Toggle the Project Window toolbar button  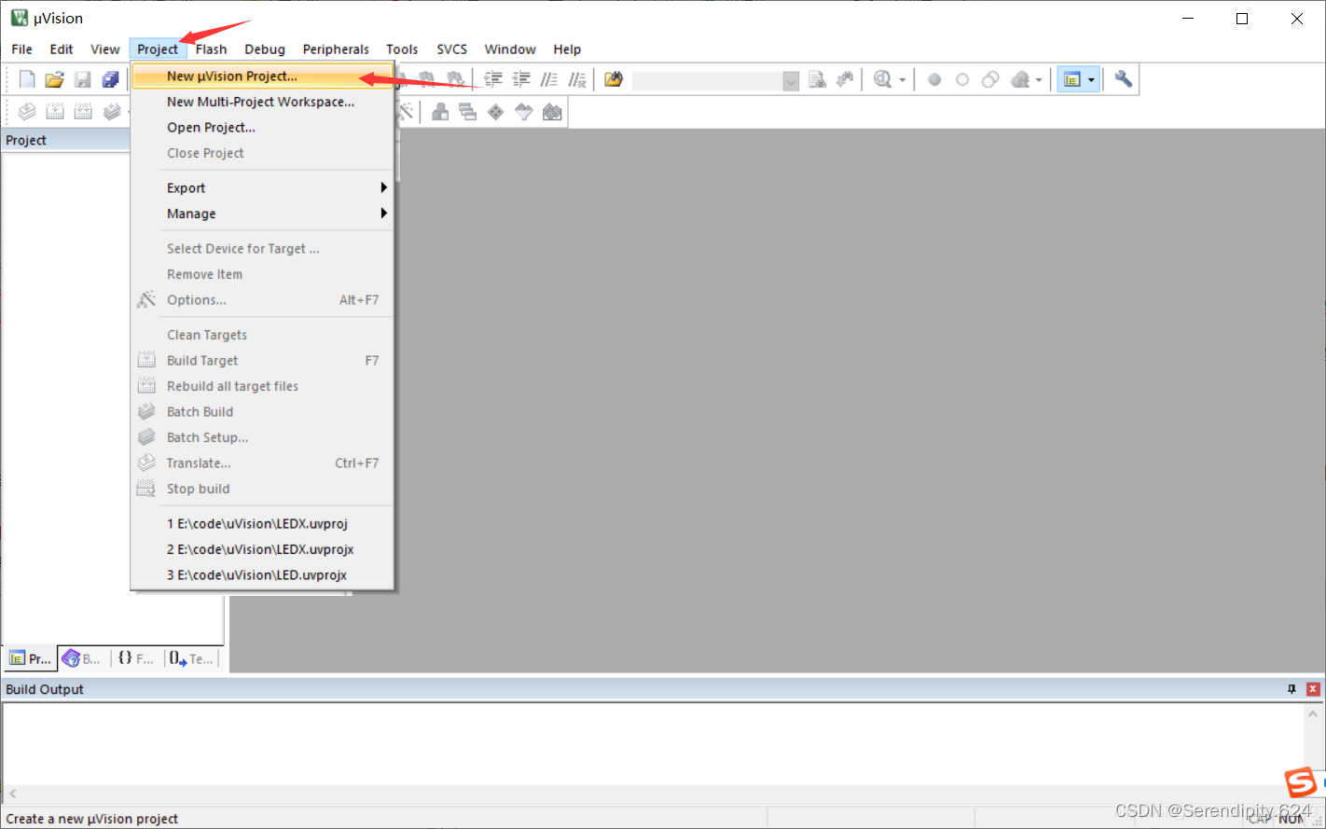1071,80
